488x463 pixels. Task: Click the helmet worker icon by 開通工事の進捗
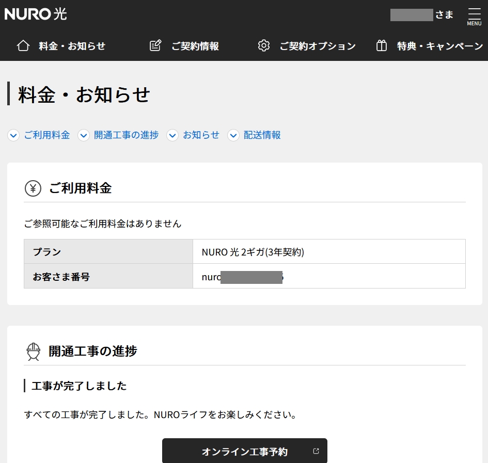[33, 352]
